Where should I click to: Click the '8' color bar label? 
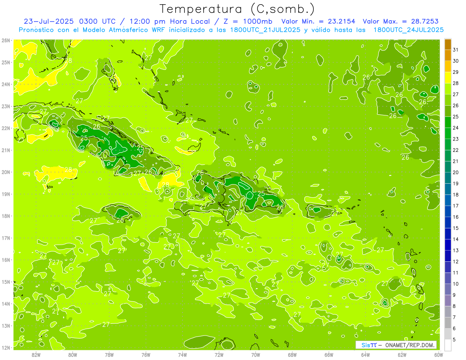point(454,306)
